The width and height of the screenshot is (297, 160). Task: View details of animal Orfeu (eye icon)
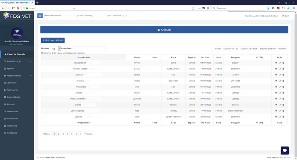coord(276,63)
